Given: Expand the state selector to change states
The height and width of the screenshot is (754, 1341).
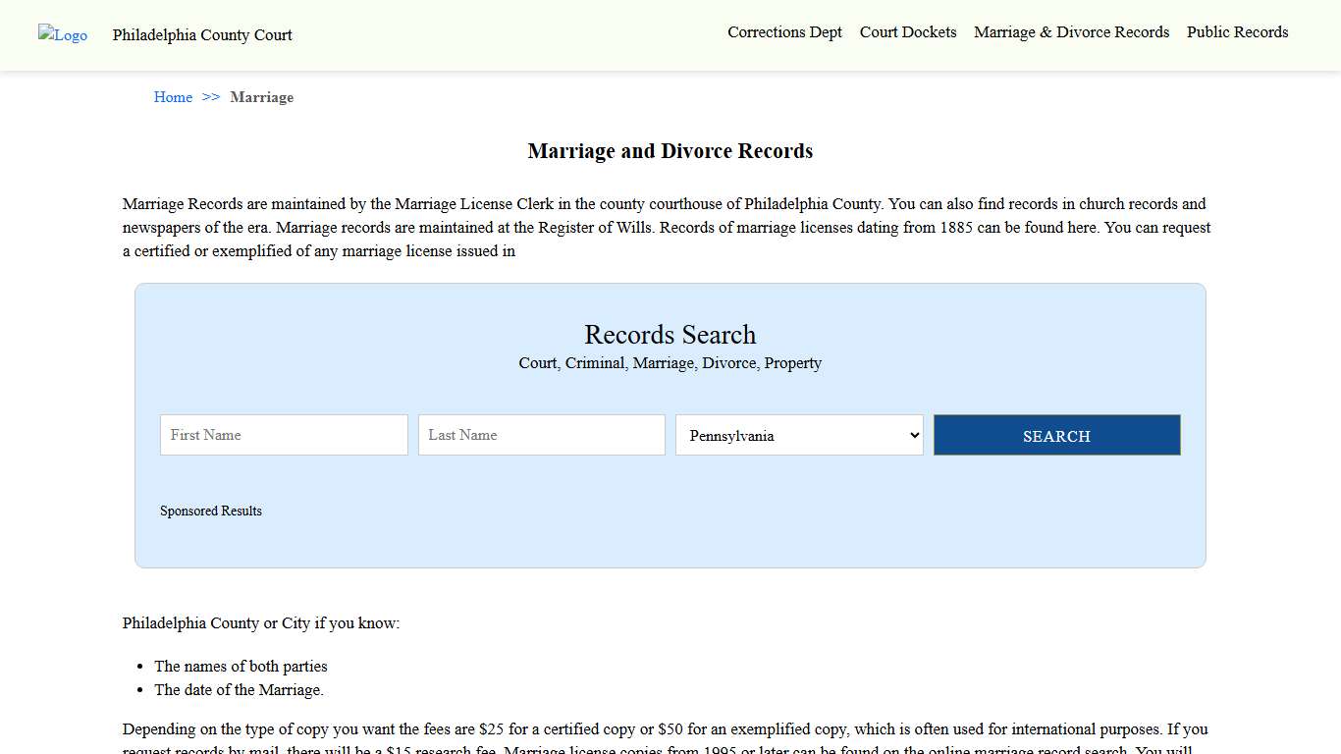Looking at the screenshot, I should point(798,435).
